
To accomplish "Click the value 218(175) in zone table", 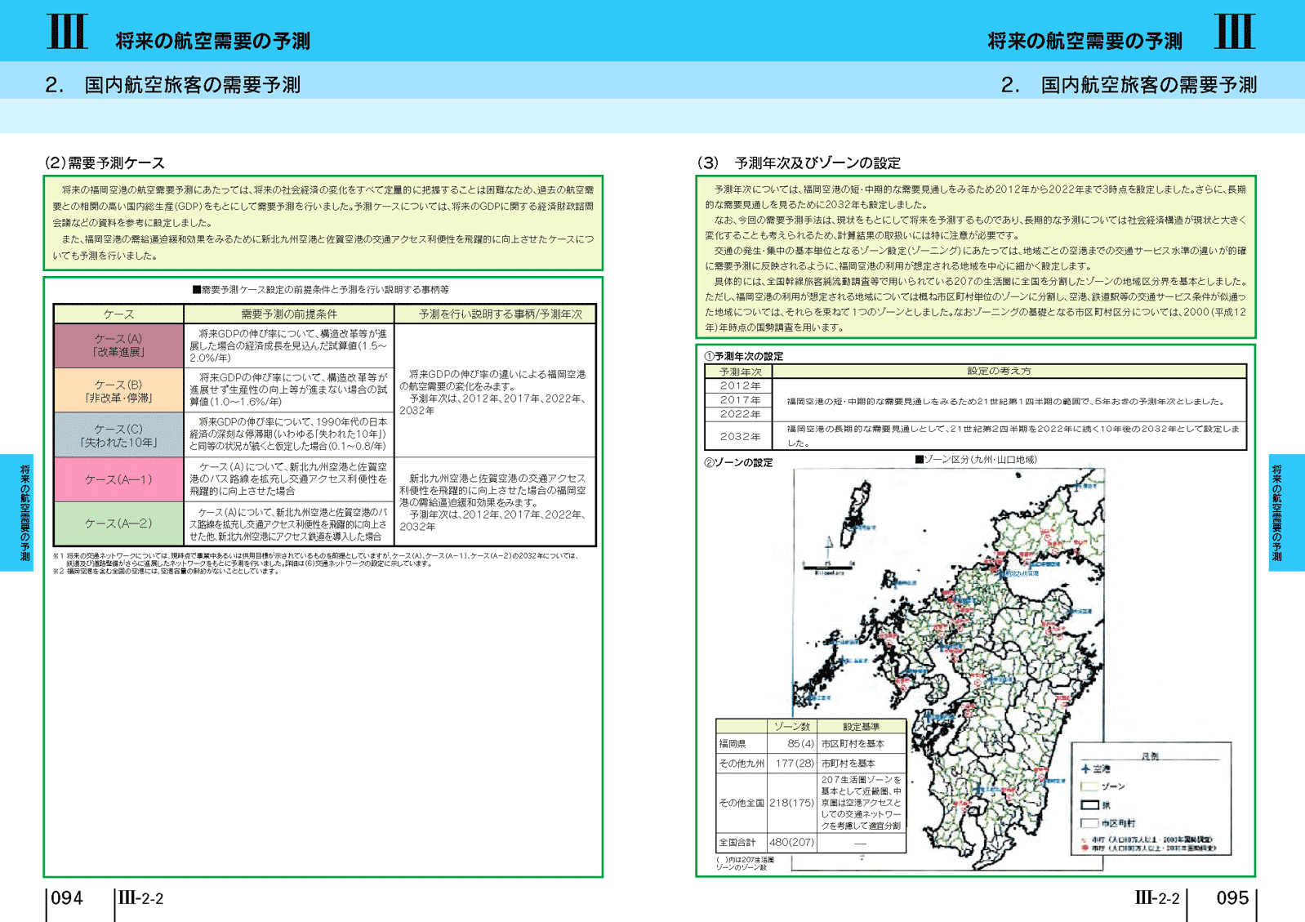I will 791,803.
